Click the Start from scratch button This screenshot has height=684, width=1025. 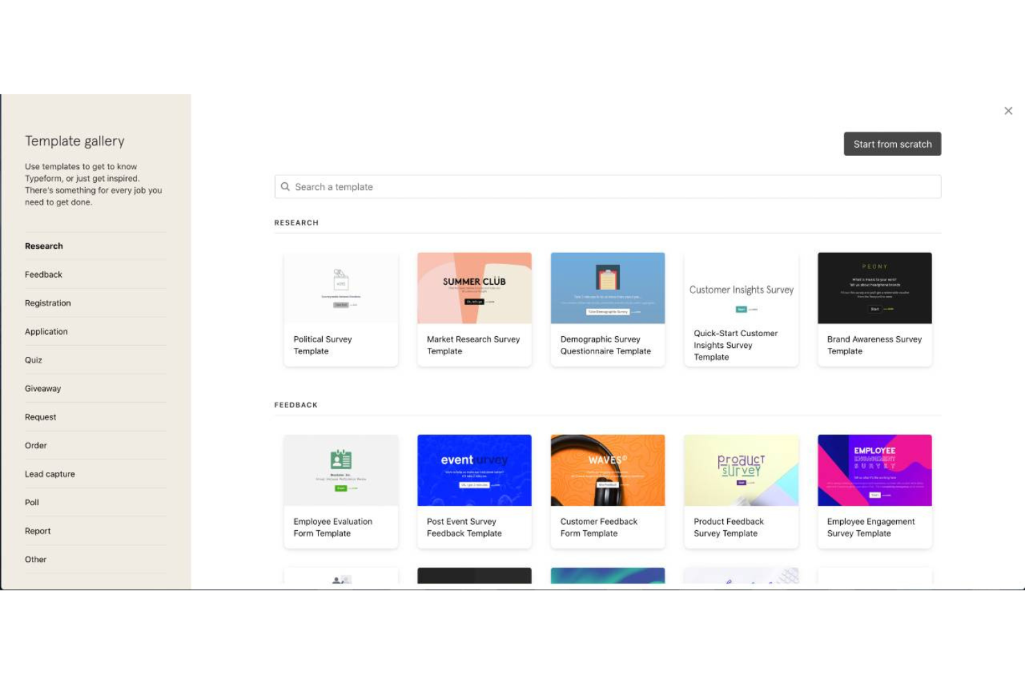pos(892,144)
